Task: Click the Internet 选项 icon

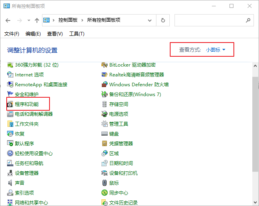Action: coord(10,75)
